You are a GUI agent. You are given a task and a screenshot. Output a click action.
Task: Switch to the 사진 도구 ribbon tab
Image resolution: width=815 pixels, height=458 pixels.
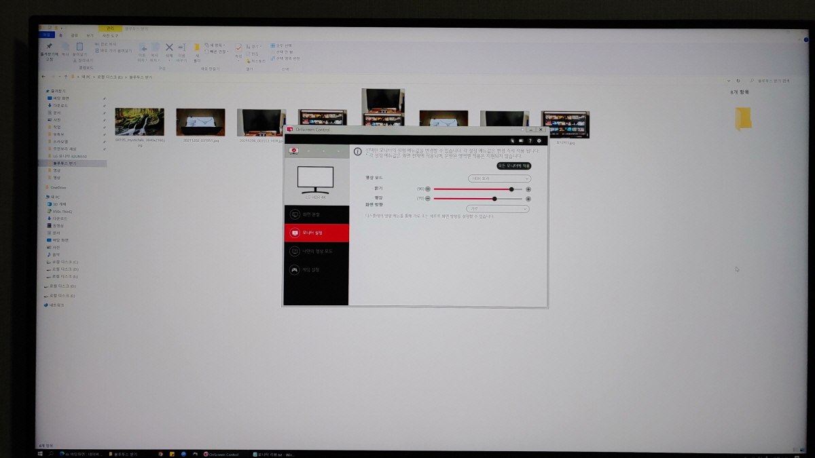110,35
